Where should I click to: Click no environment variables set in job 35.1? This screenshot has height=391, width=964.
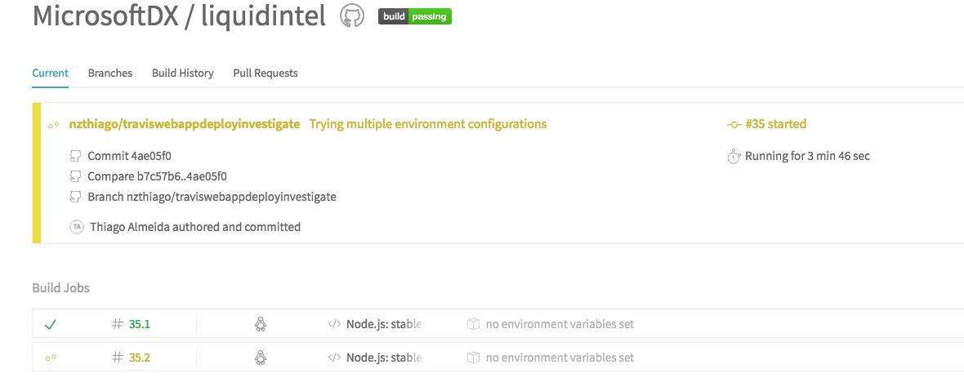[x=560, y=324]
